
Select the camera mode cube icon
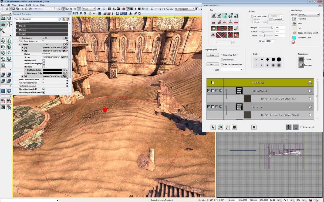(9, 18)
